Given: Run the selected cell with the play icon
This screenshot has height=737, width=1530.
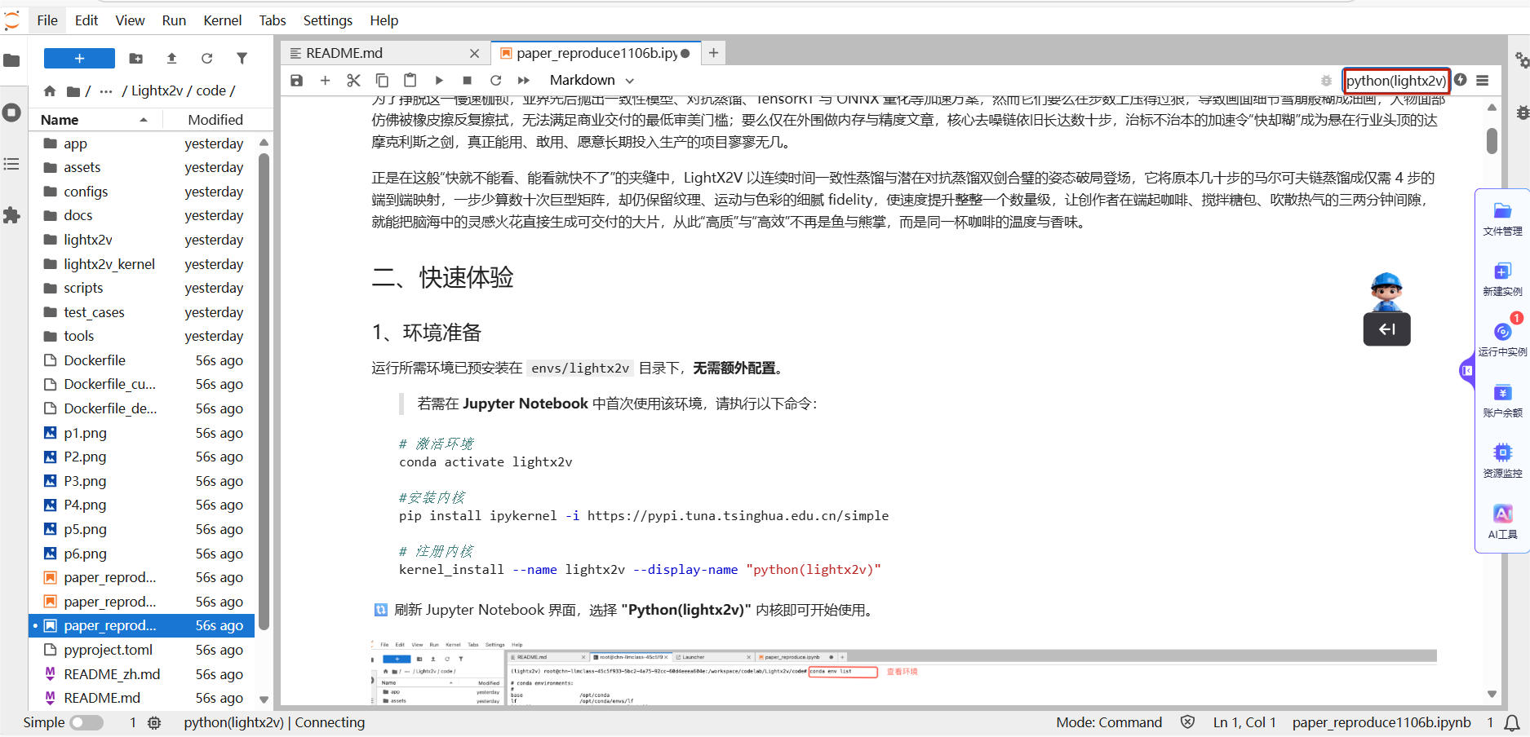Looking at the screenshot, I should click(439, 80).
